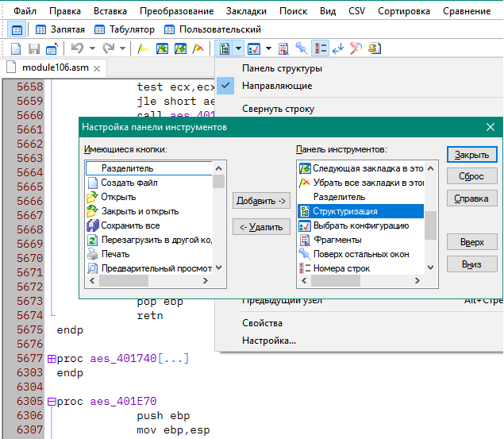Click the toggle bookmark flag icon
The image size is (504, 439).
(x=144, y=48)
